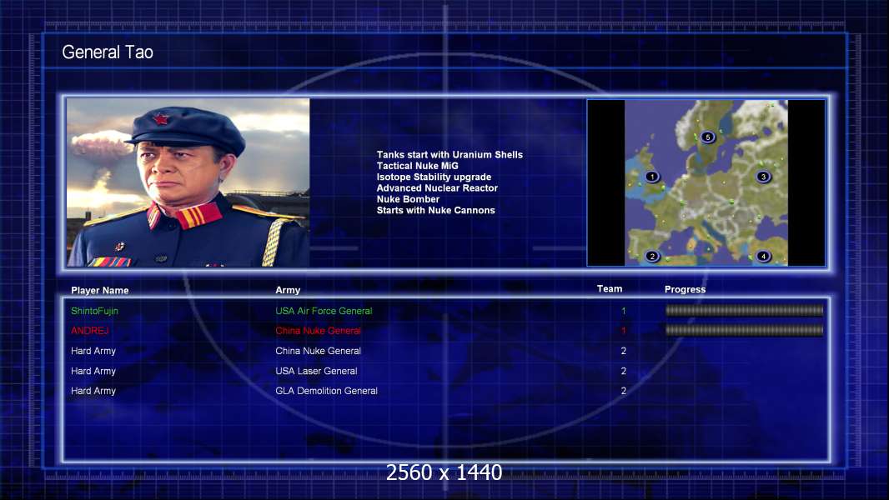
Task: Click Isotope Stability upgrade text
Action: click(434, 177)
